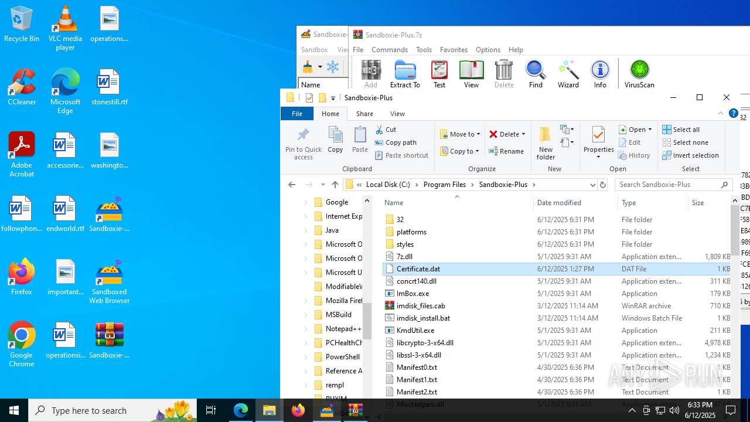Click Copy in the Clipboard group

coord(335,140)
